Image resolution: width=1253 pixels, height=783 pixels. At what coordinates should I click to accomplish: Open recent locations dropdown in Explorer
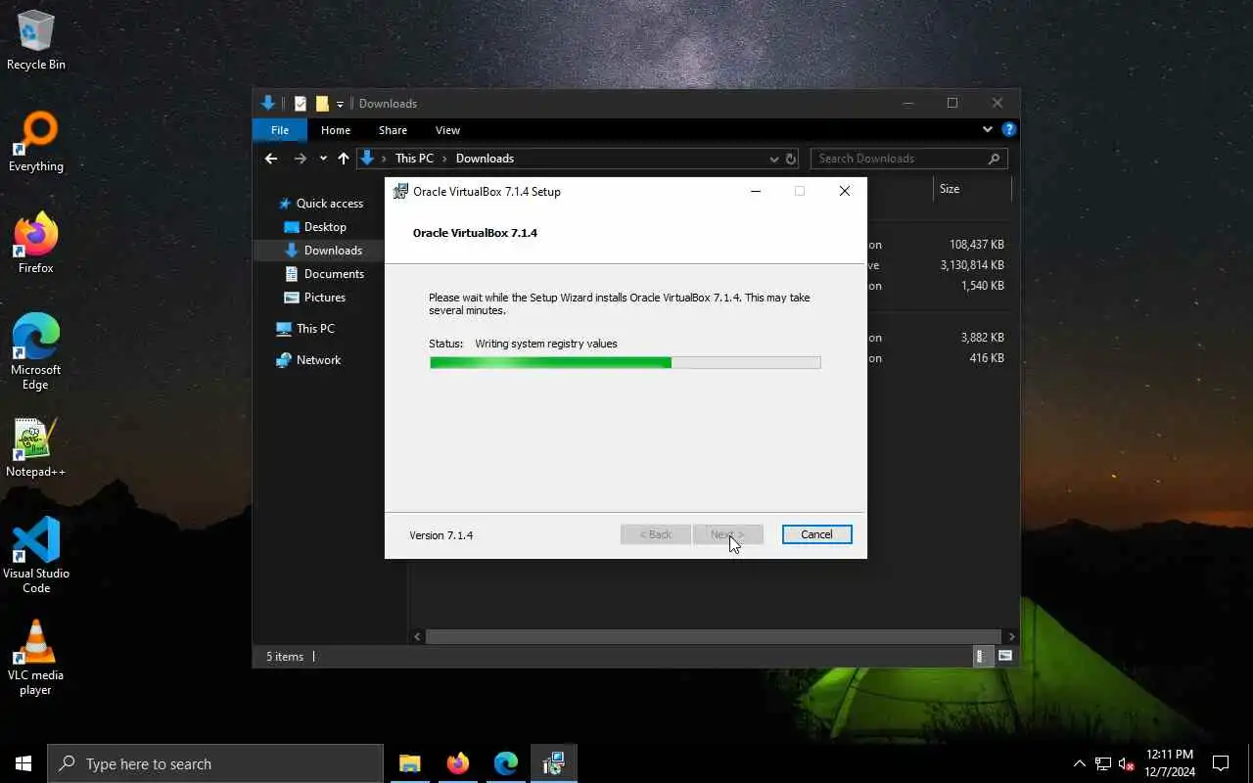323,159
